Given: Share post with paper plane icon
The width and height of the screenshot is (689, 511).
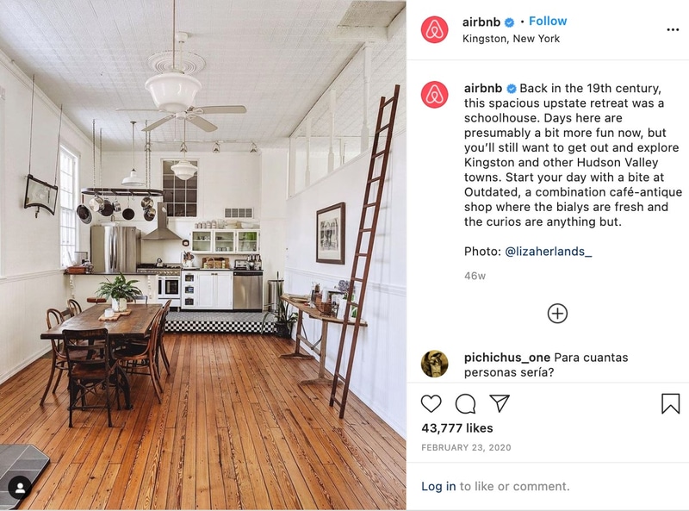Looking at the screenshot, I should tap(500, 403).
